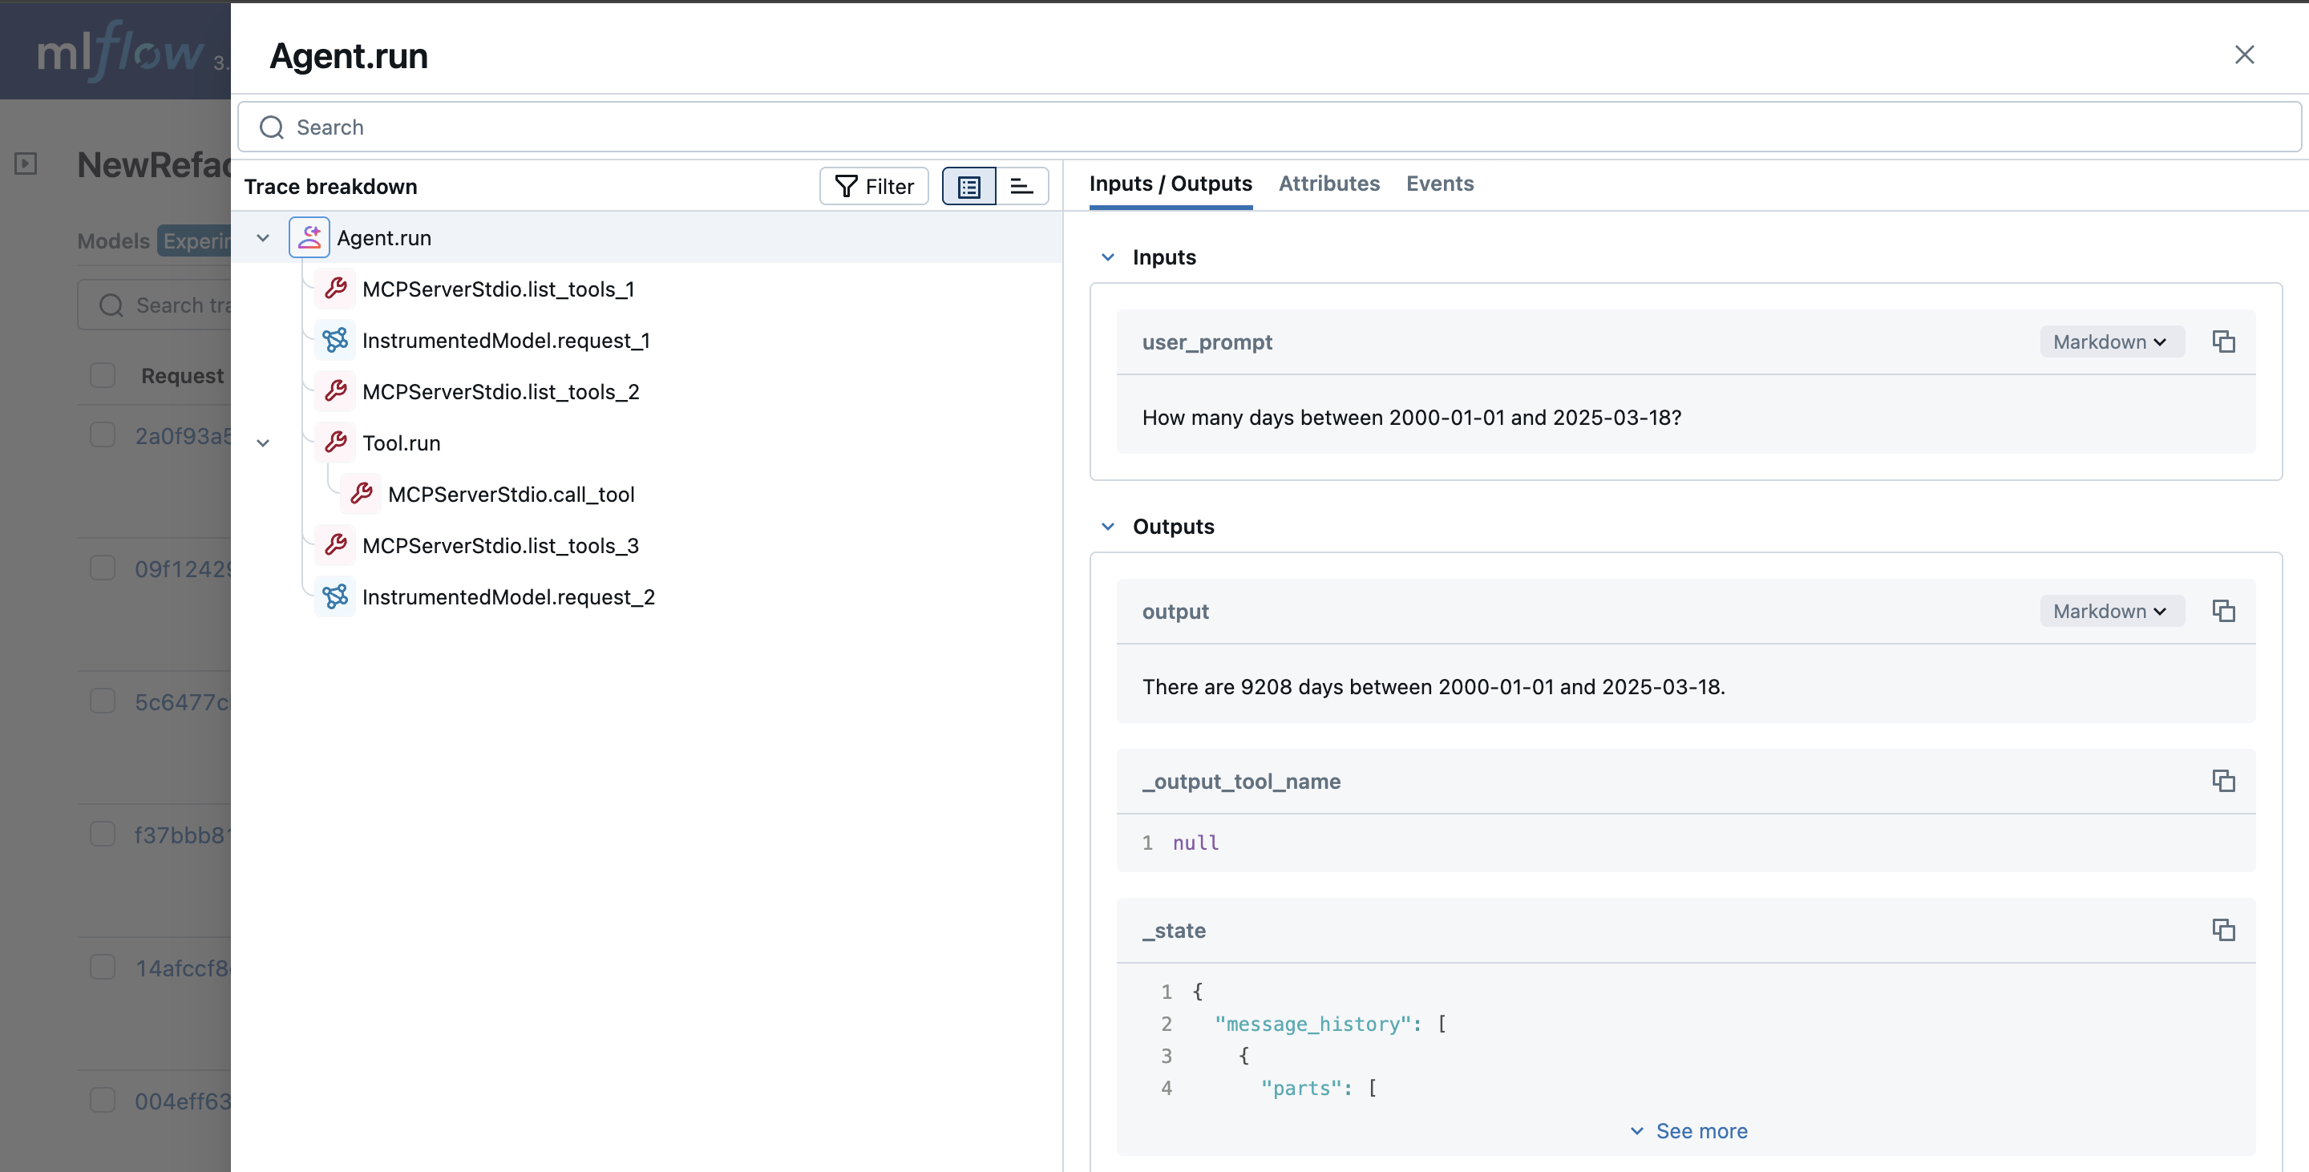The image size is (2309, 1172).
Task: Click the copy icon for _output_tool_name
Action: [2224, 781]
